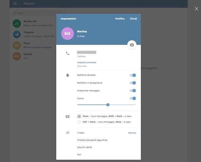Viewport: 201px width, 162px height.
Task: Change language via Italiano link
Action: [x=132, y=133]
